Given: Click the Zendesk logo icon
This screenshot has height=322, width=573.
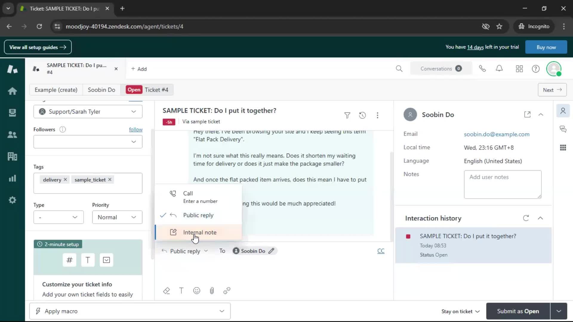Looking at the screenshot, I should [12, 69].
